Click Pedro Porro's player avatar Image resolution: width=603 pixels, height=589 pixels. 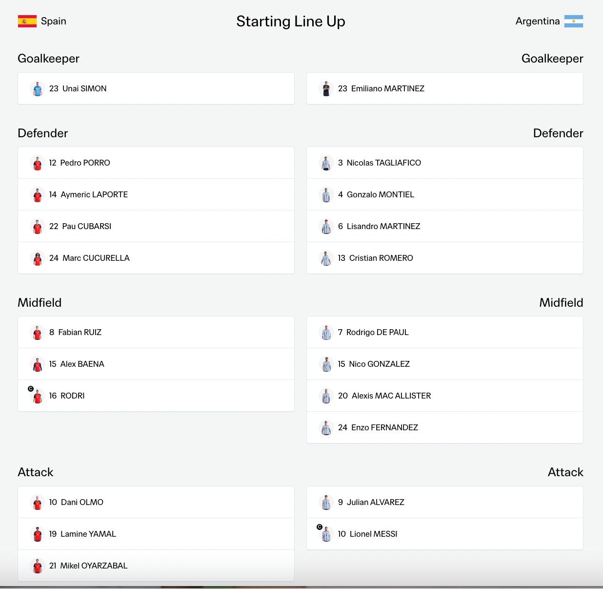[38, 163]
